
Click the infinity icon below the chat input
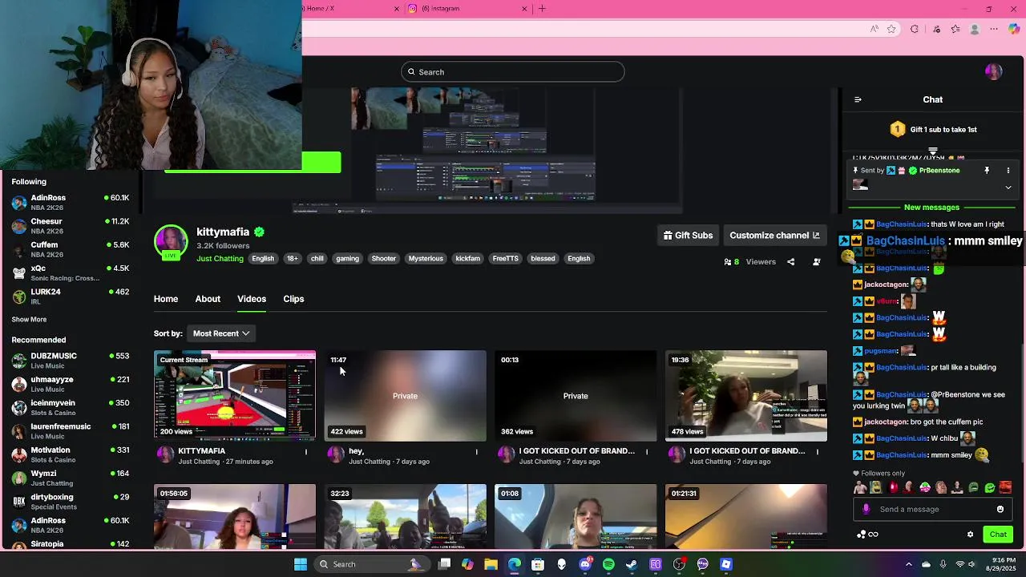[x=874, y=535]
